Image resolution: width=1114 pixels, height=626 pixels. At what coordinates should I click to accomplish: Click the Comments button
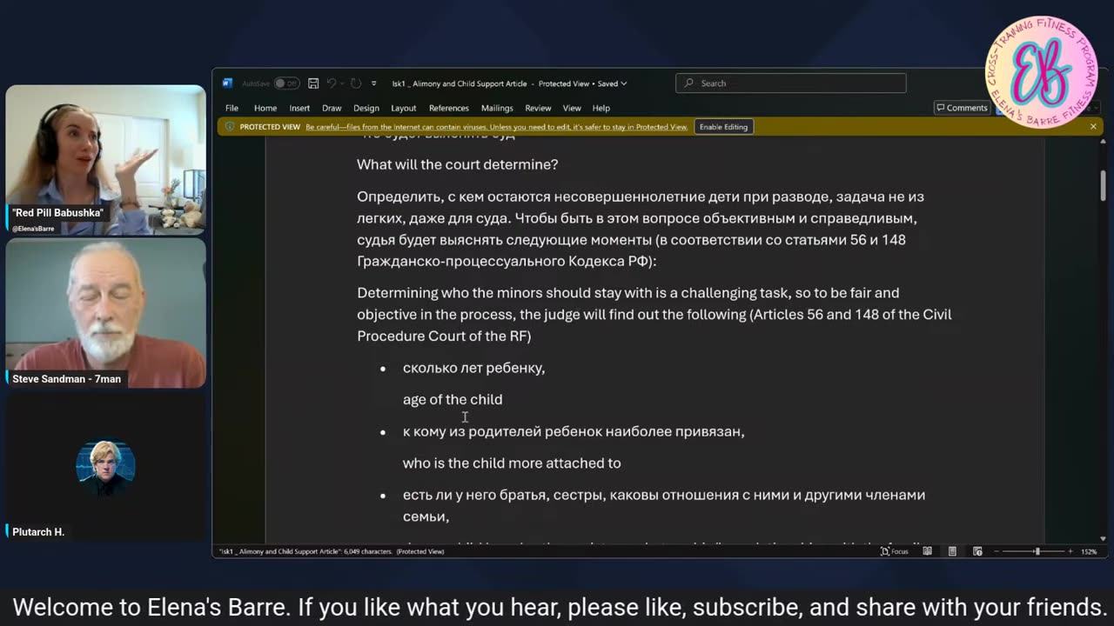pos(962,108)
